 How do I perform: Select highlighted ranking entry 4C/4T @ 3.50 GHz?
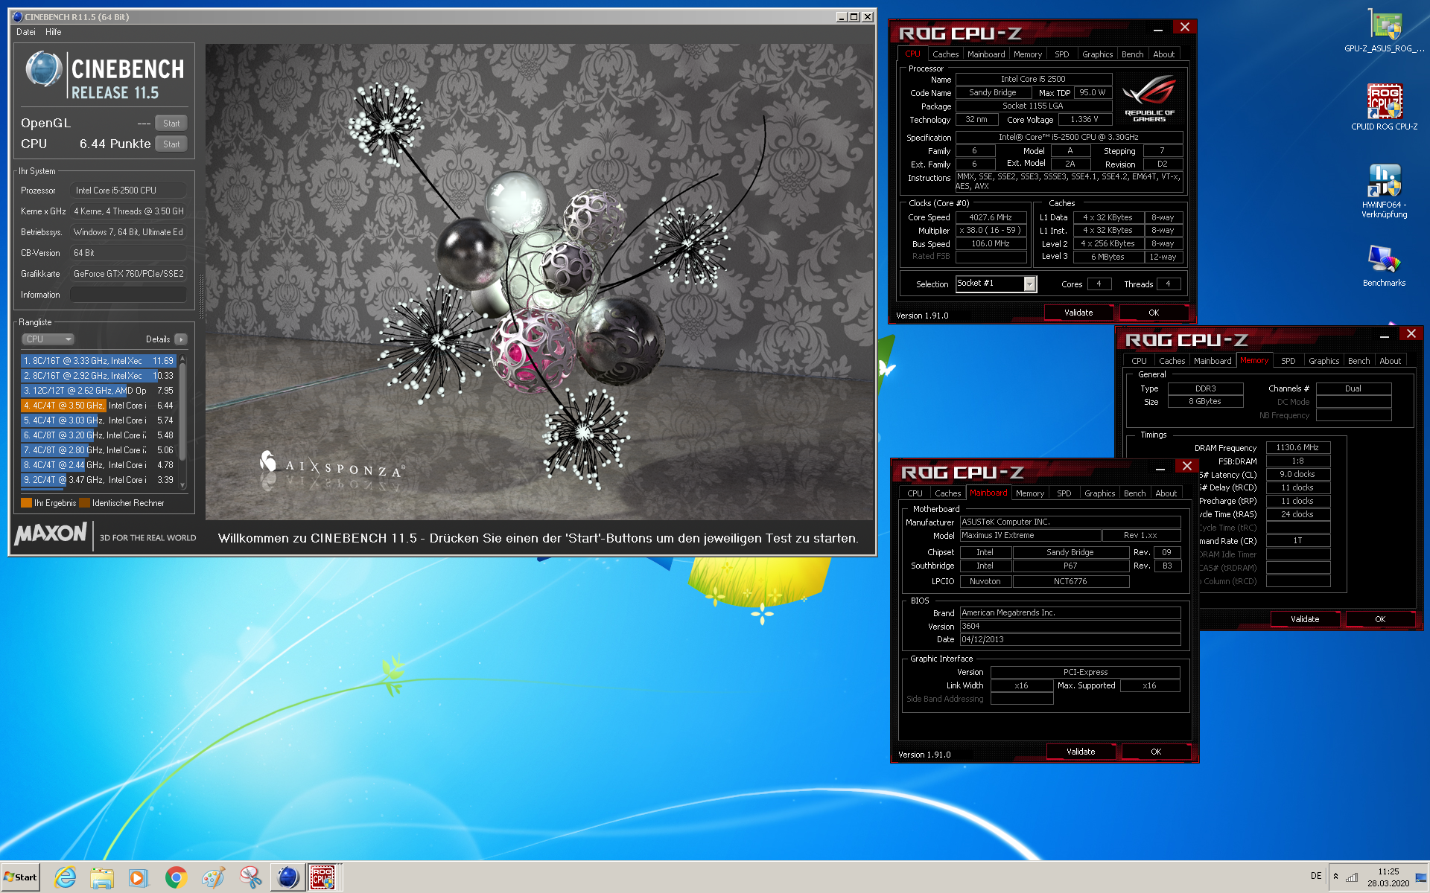coord(98,406)
